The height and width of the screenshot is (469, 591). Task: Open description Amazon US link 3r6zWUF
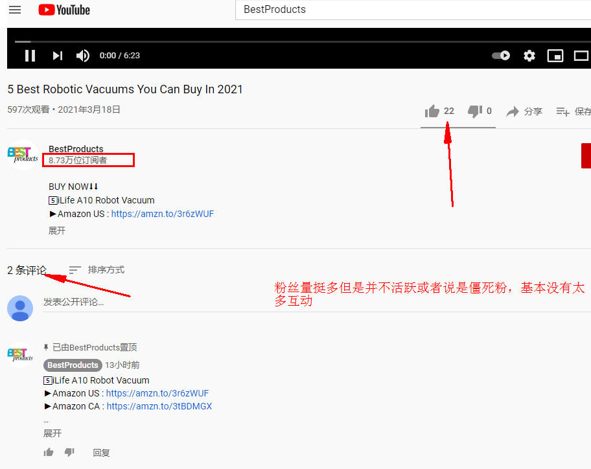click(163, 214)
